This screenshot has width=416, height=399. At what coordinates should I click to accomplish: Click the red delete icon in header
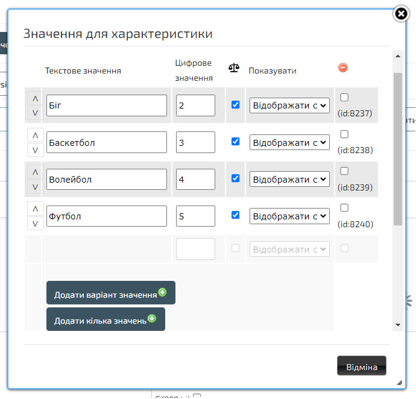tap(343, 68)
